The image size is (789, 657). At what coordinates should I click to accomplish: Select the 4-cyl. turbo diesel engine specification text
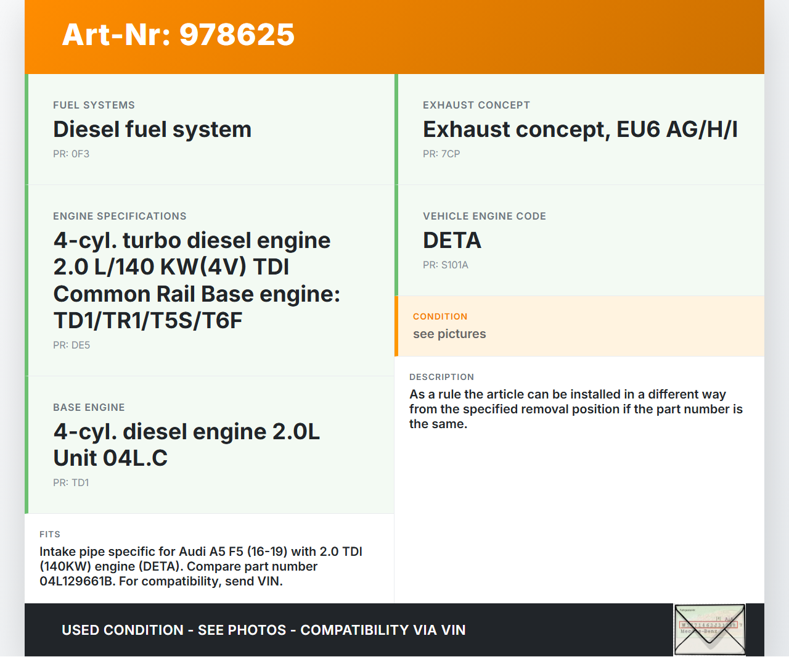[196, 280]
